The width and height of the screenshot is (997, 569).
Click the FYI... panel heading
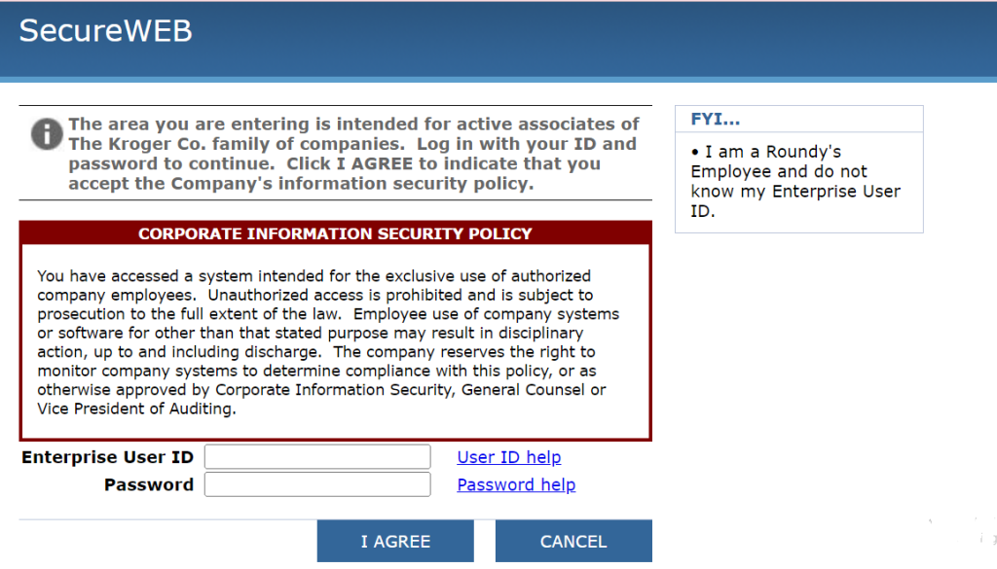[716, 119]
